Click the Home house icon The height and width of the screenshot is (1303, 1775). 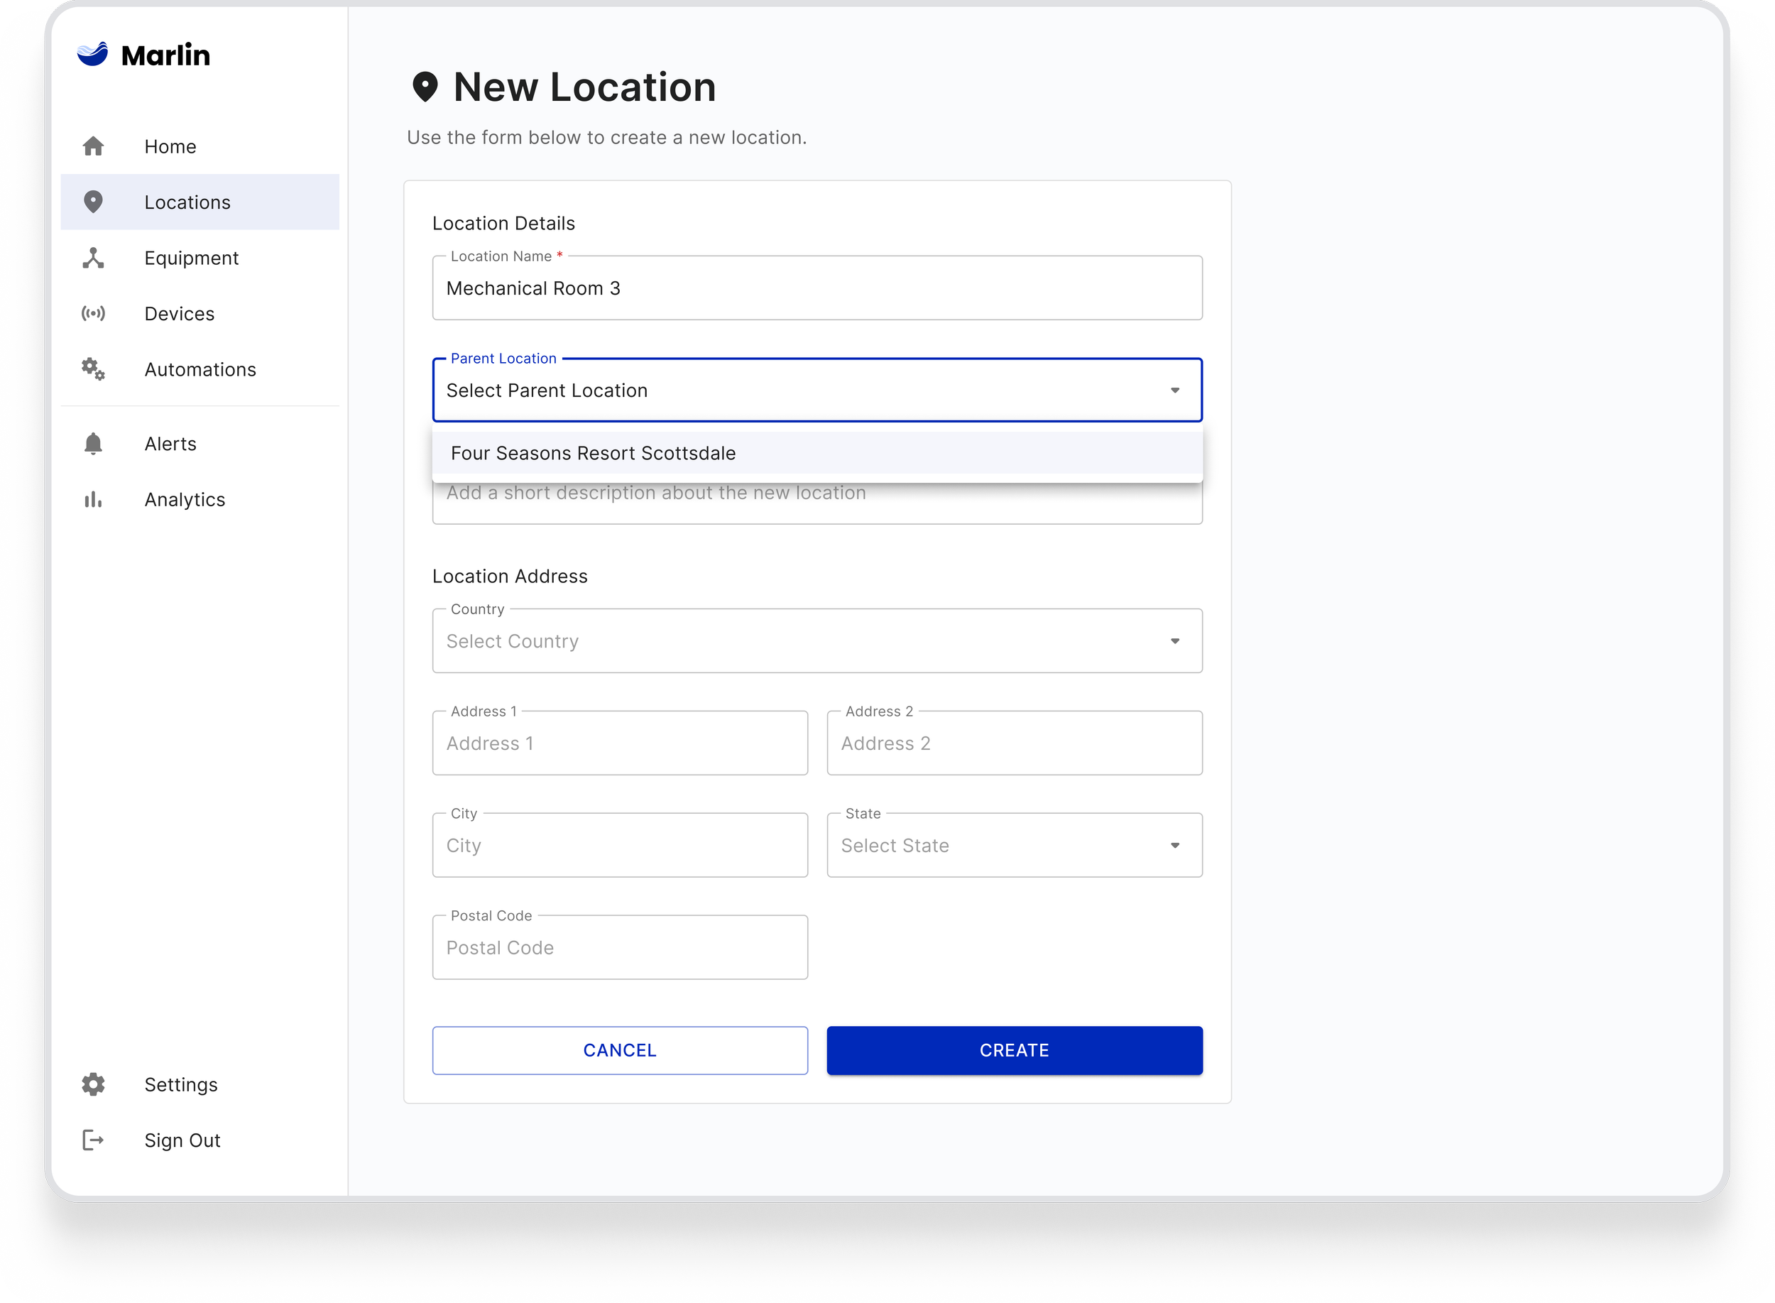(x=93, y=146)
